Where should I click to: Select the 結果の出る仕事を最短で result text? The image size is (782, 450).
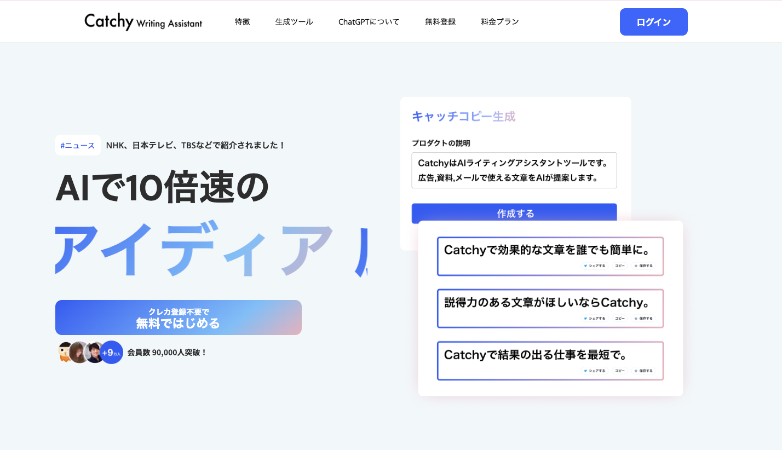tap(536, 355)
